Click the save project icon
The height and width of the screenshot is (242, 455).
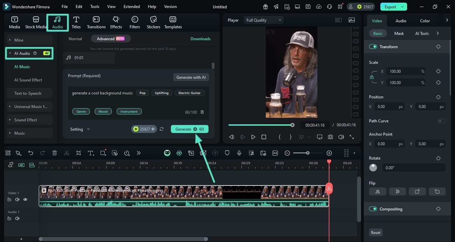308,7
